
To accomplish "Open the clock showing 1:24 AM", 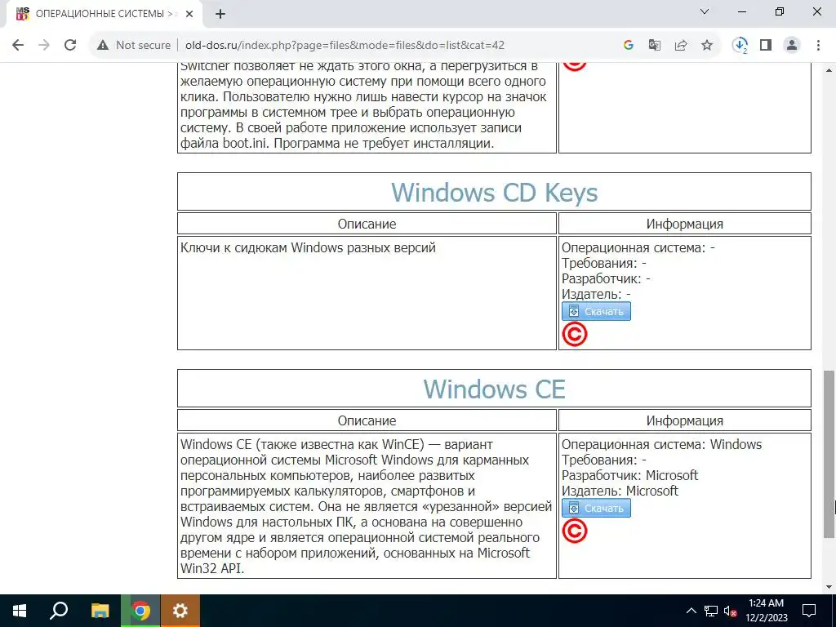I will (x=766, y=611).
